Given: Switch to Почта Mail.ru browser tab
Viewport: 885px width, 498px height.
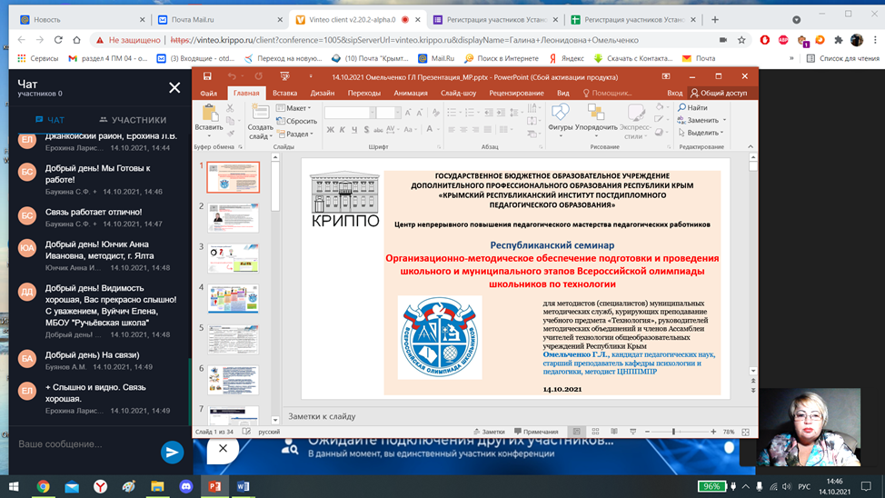Looking at the screenshot, I should pyautogui.click(x=220, y=19).
